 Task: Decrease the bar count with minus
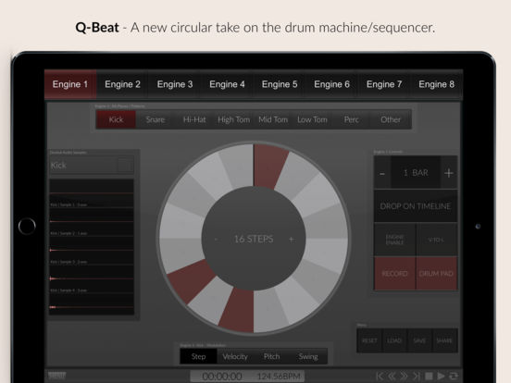point(382,173)
